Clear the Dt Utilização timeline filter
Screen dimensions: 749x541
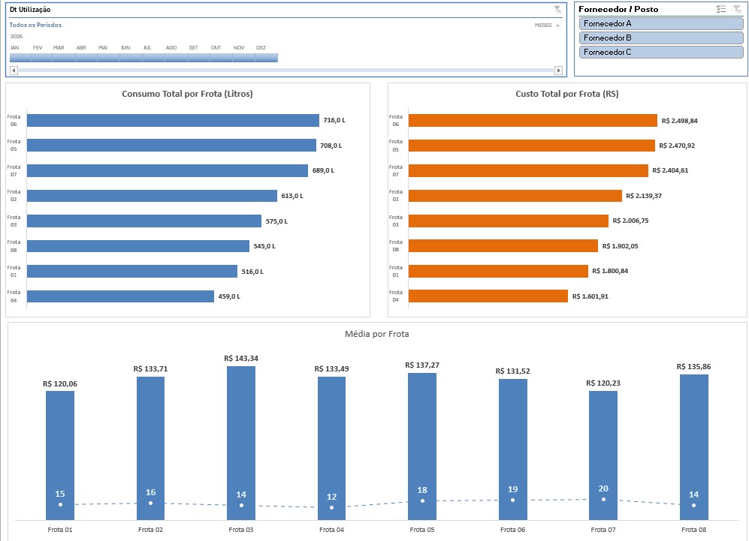[x=557, y=9]
